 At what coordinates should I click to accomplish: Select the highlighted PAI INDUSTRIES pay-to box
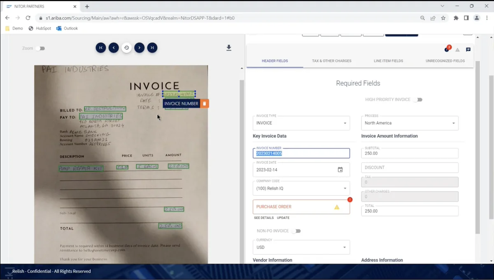(101, 116)
